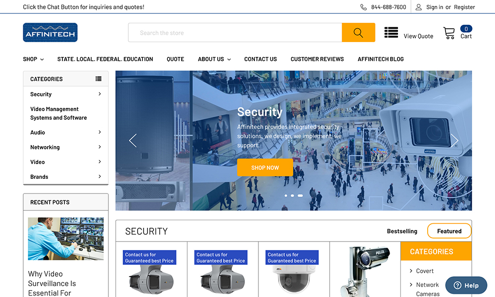The image size is (495, 297).
Task: Click the SHOP NOW button
Action: pos(265,168)
